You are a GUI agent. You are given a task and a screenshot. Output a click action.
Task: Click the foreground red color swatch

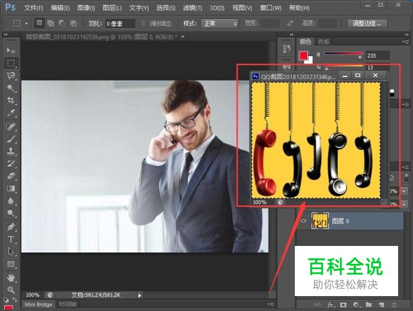coord(303,56)
